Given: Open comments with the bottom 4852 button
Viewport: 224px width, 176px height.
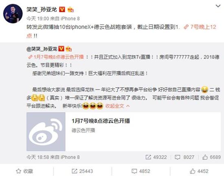Looking at the screenshot, I should click(x=141, y=171).
